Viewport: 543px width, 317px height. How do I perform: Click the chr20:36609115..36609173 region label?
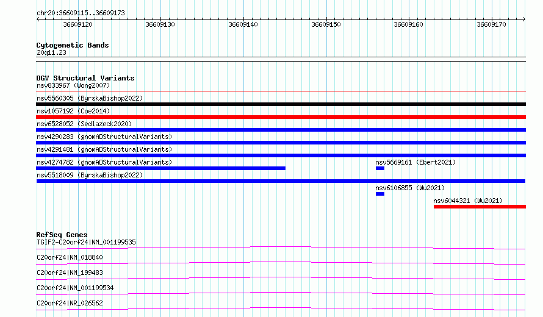(x=81, y=13)
